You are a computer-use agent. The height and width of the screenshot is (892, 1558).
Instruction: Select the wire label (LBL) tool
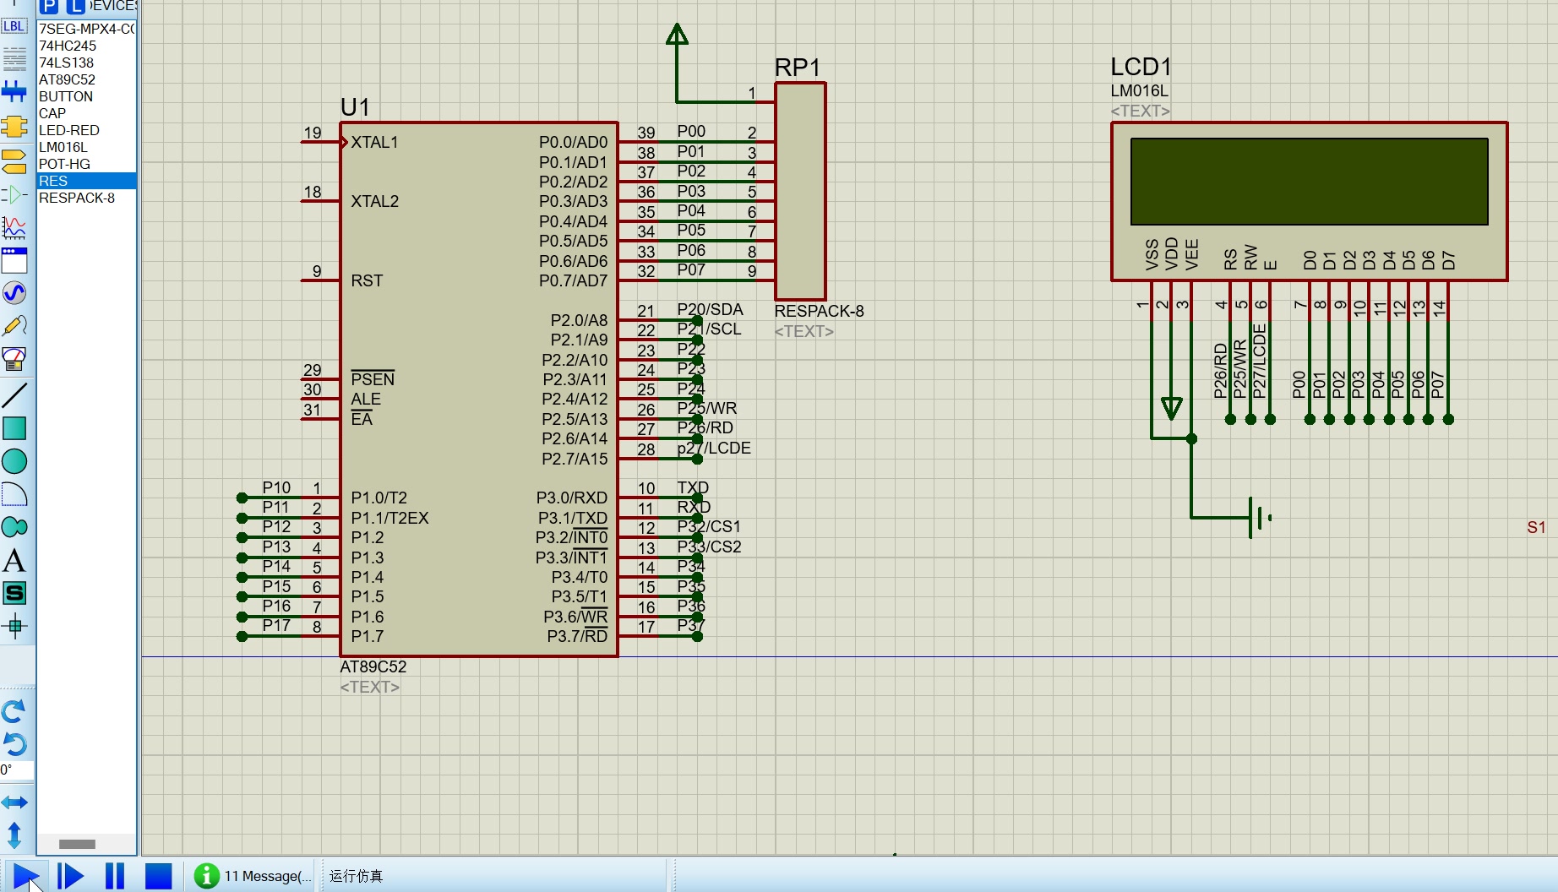[14, 26]
